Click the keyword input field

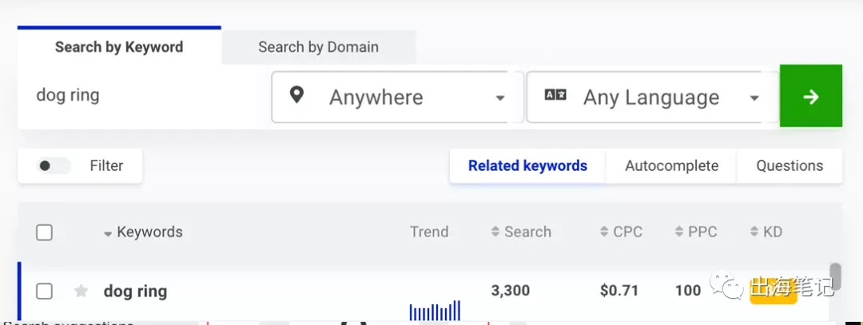tap(144, 96)
